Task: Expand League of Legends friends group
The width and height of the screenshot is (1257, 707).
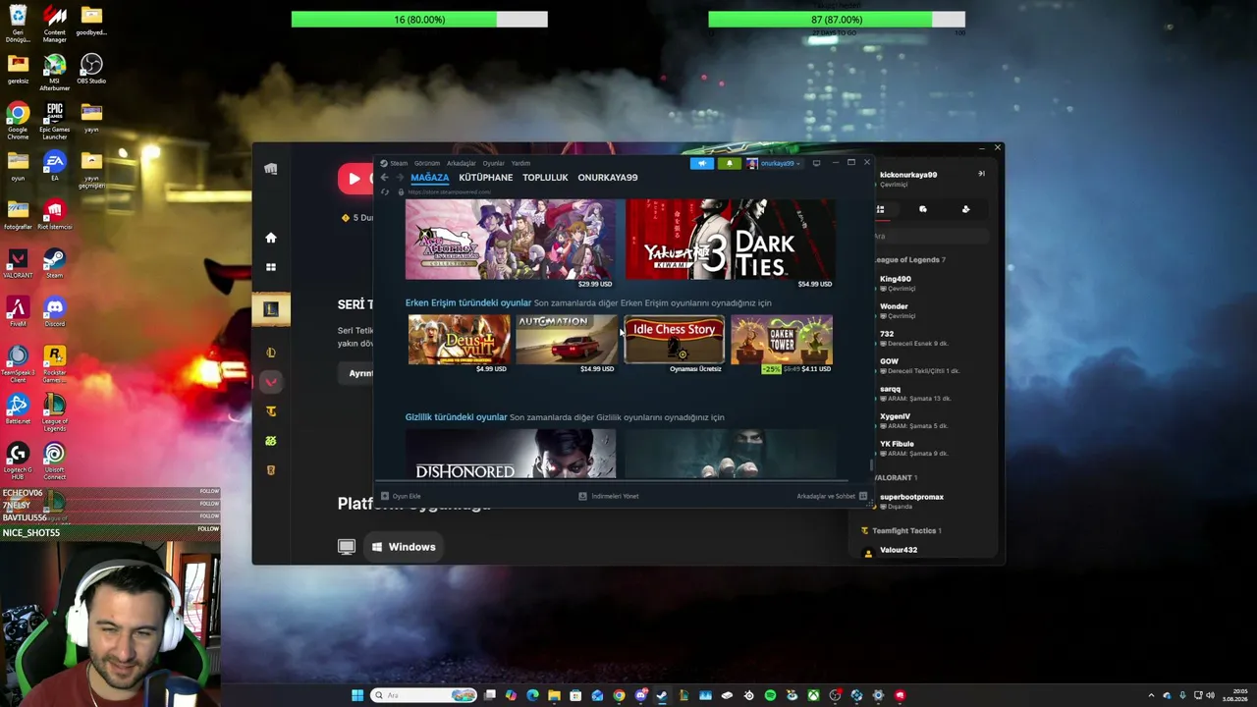Action: [910, 259]
